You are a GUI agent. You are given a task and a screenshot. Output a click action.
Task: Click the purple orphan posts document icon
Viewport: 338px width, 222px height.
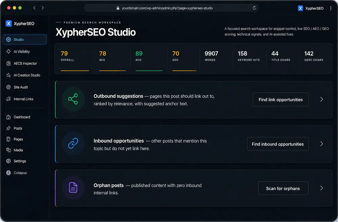[73, 187]
